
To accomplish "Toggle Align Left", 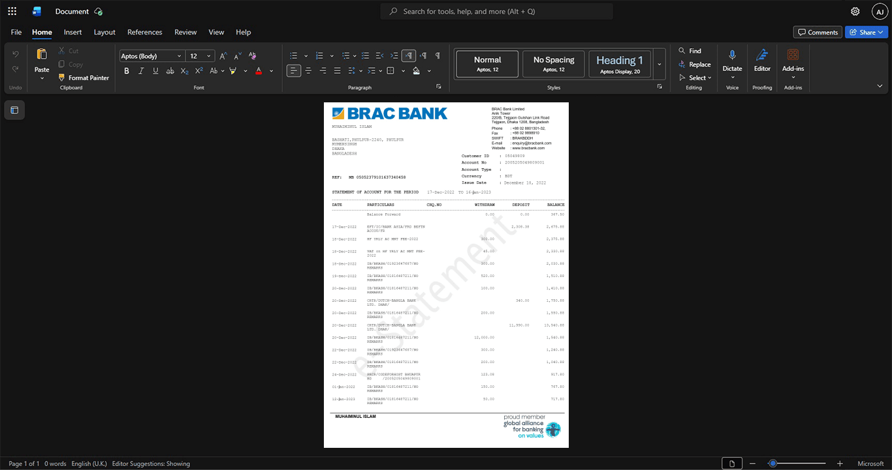I will pyautogui.click(x=294, y=70).
